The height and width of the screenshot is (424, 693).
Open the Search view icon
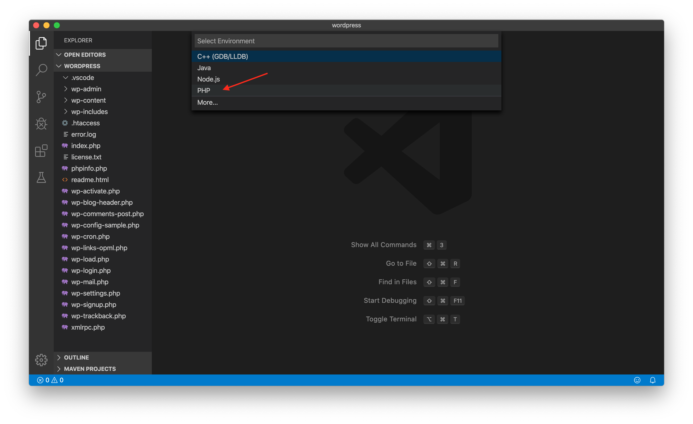tap(41, 70)
